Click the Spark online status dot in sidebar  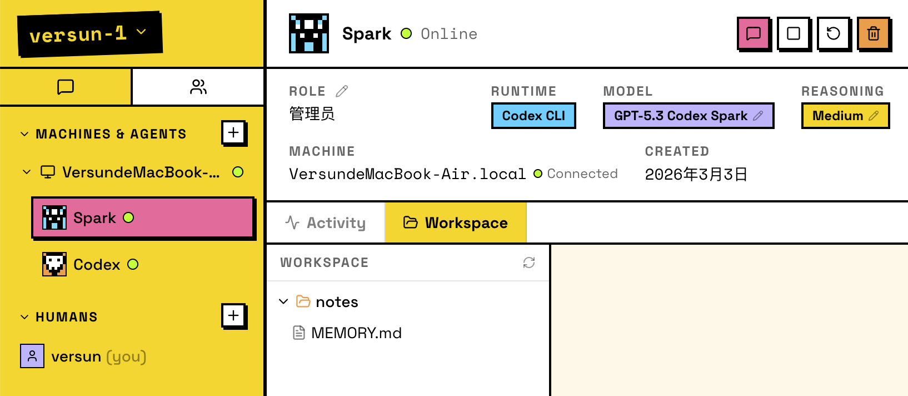coord(128,217)
